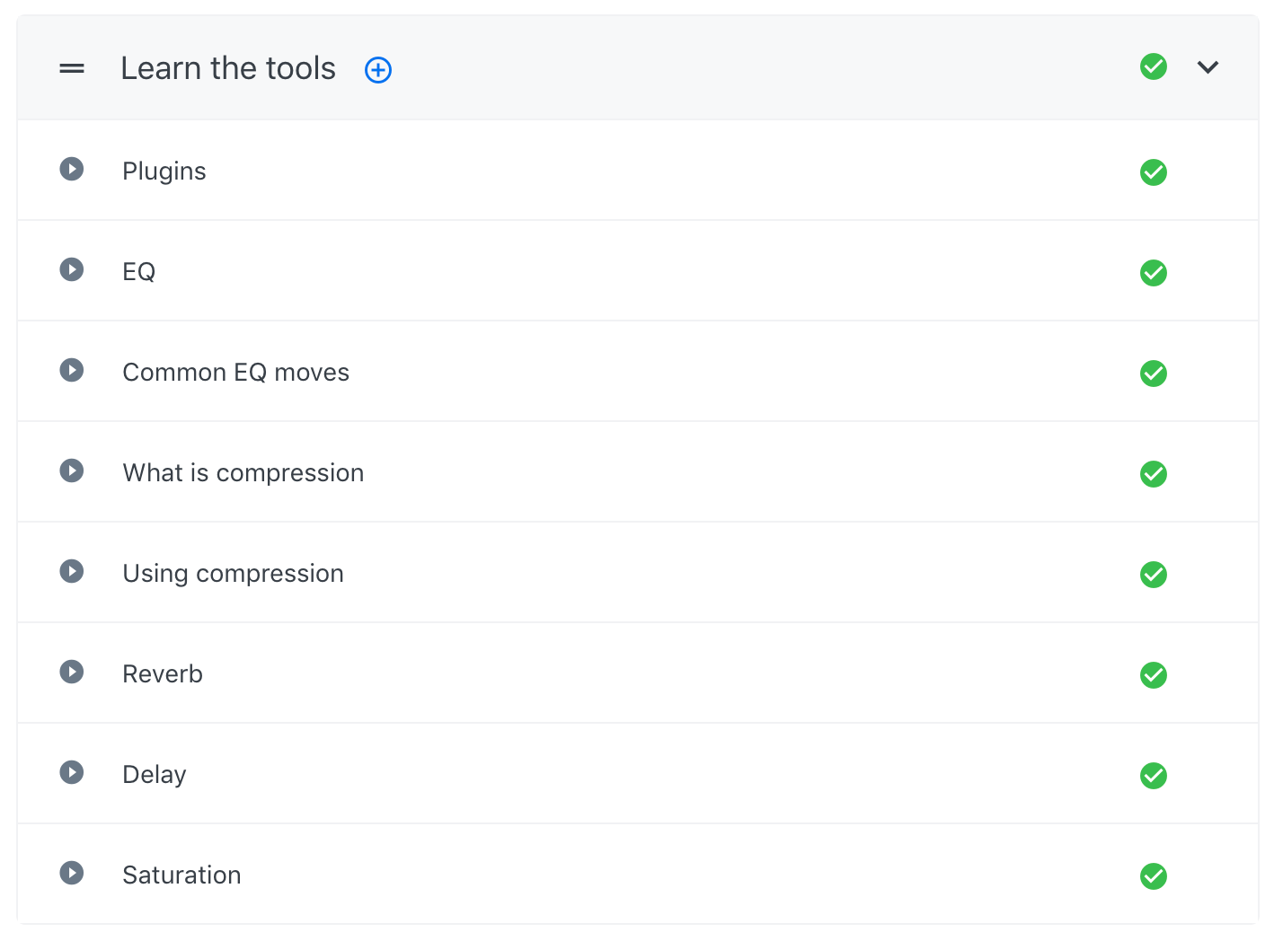Click the drag handle beside Learn the tools
Screen dimensions: 1283x941
[72, 68]
